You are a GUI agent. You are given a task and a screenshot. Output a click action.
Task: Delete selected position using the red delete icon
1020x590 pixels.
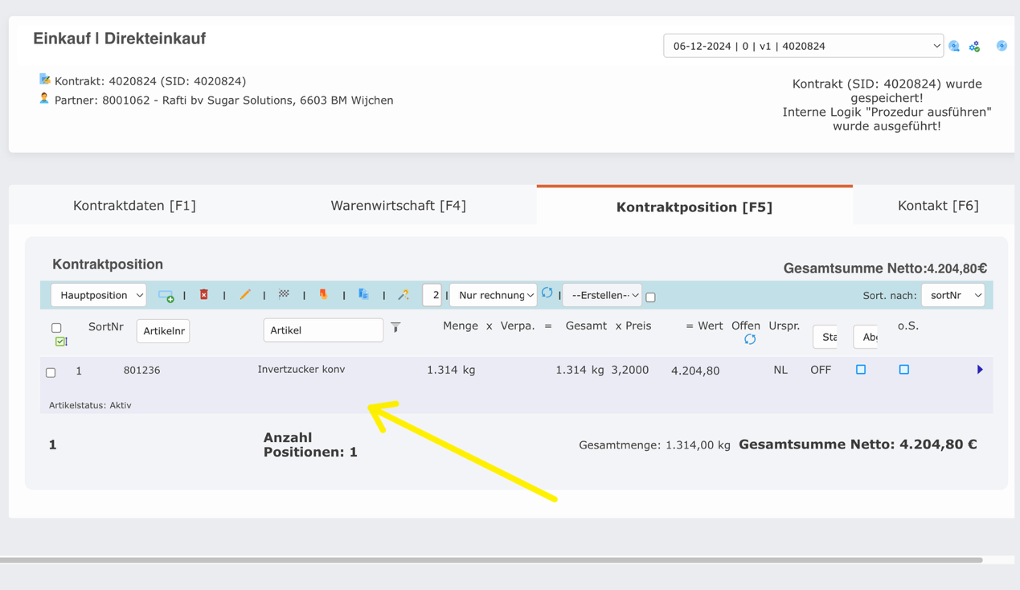pyautogui.click(x=204, y=295)
